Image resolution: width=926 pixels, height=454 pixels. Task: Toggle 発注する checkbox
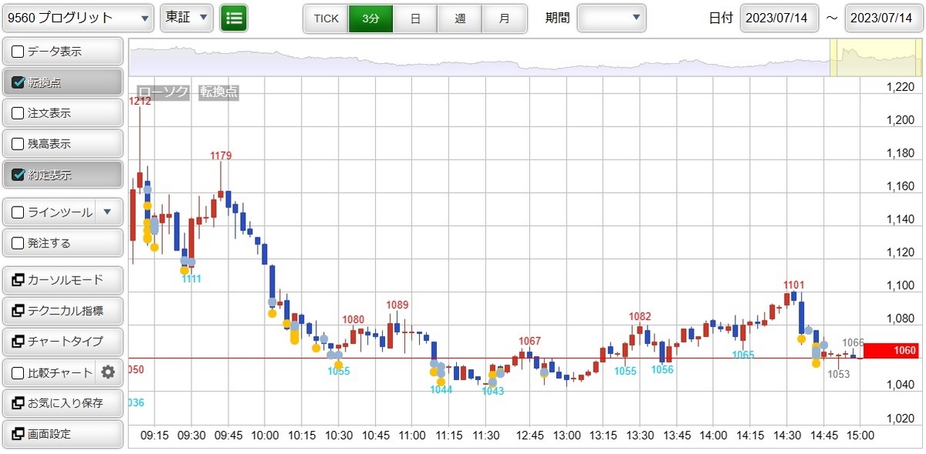[19, 243]
